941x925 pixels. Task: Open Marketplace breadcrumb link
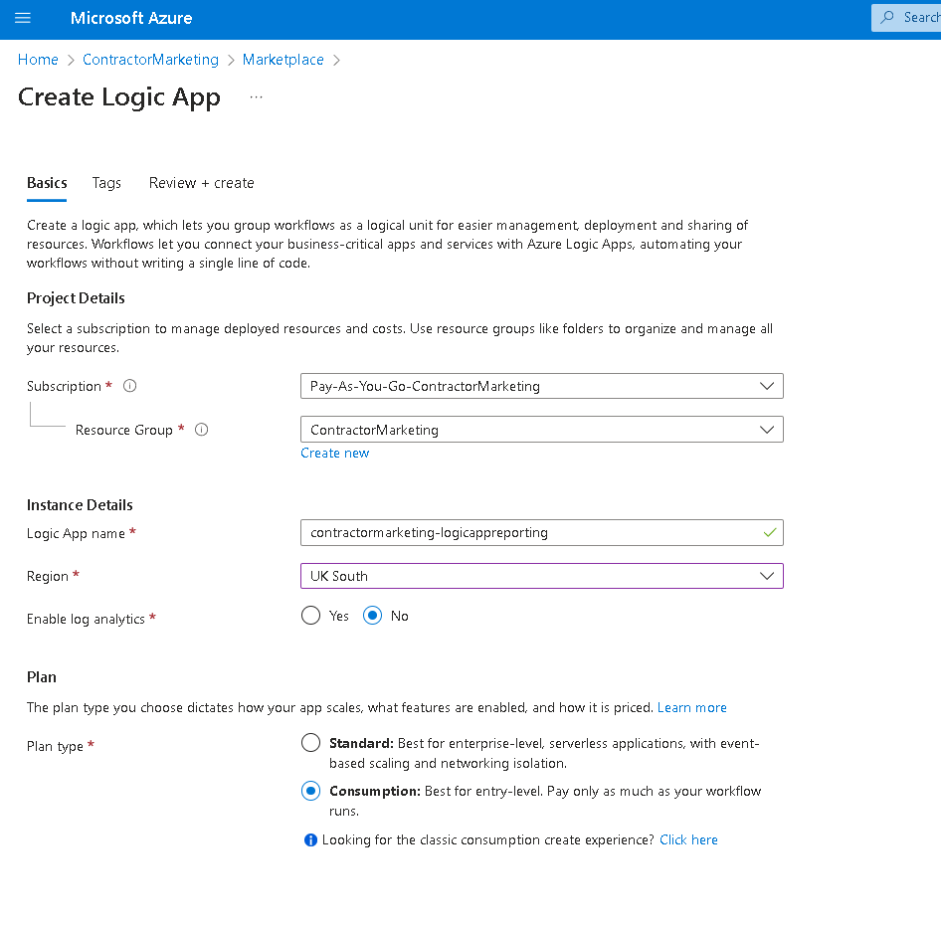point(283,60)
